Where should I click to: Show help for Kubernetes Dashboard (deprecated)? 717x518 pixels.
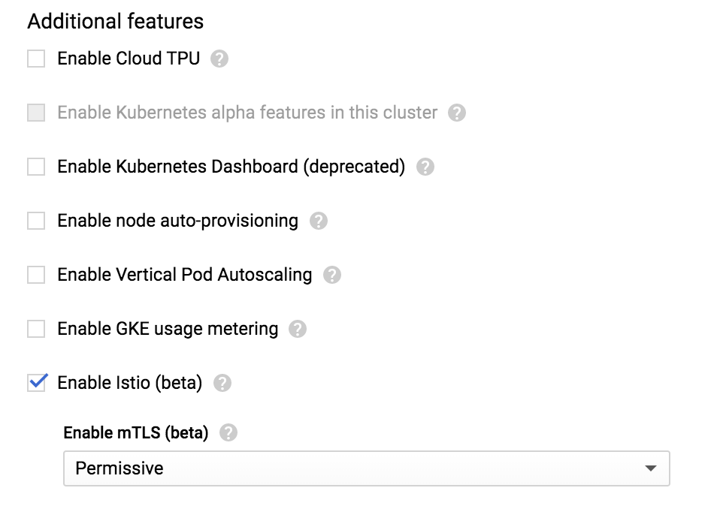425,167
